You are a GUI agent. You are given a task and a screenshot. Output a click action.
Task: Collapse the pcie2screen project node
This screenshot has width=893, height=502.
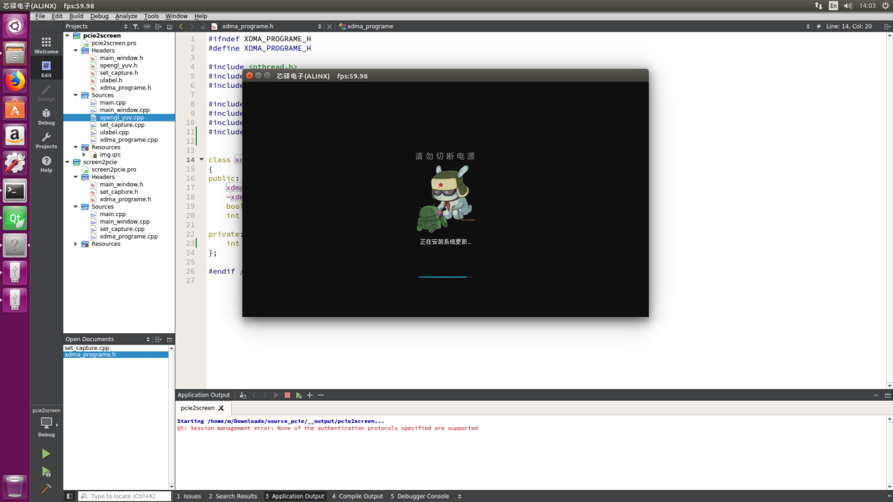point(68,36)
